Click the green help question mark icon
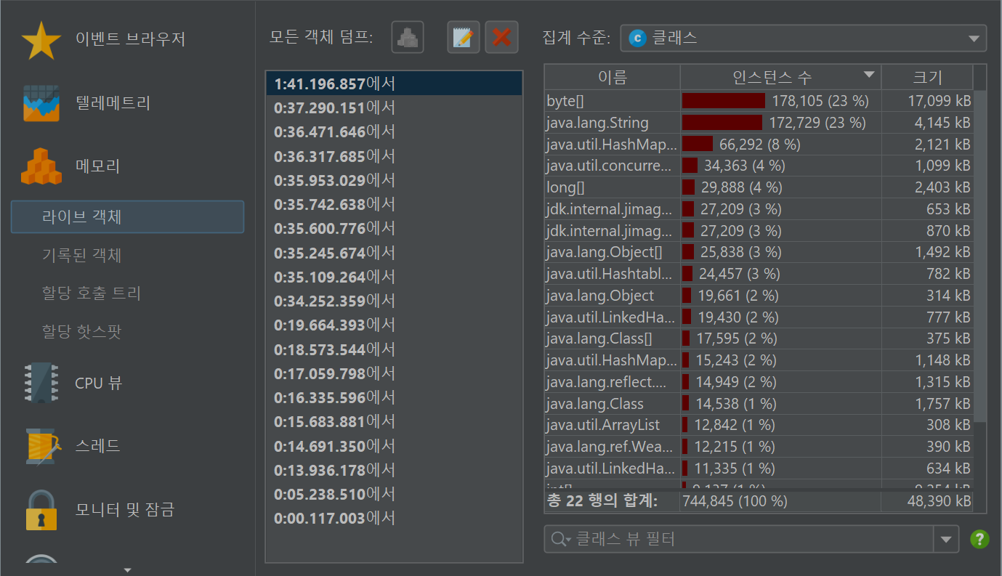The width and height of the screenshot is (1002, 576). pos(979,539)
